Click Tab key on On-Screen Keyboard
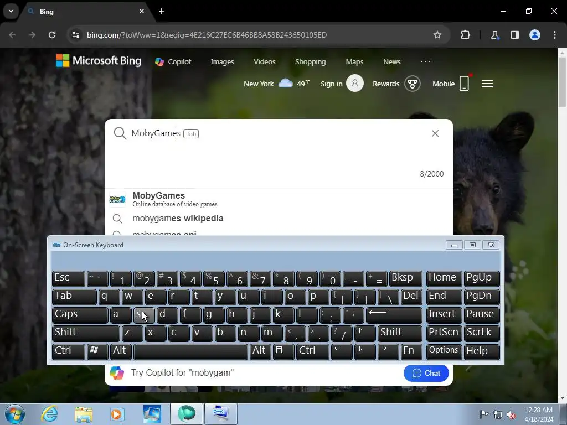This screenshot has width=567, height=425. click(74, 297)
